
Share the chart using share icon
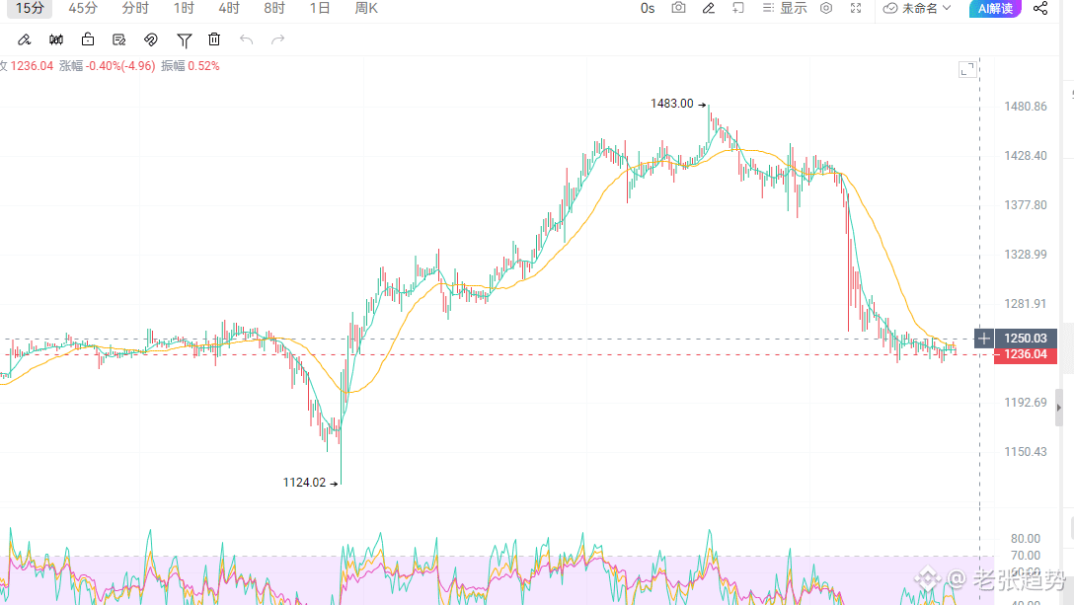pyautogui.click(x=1039, y=8)
